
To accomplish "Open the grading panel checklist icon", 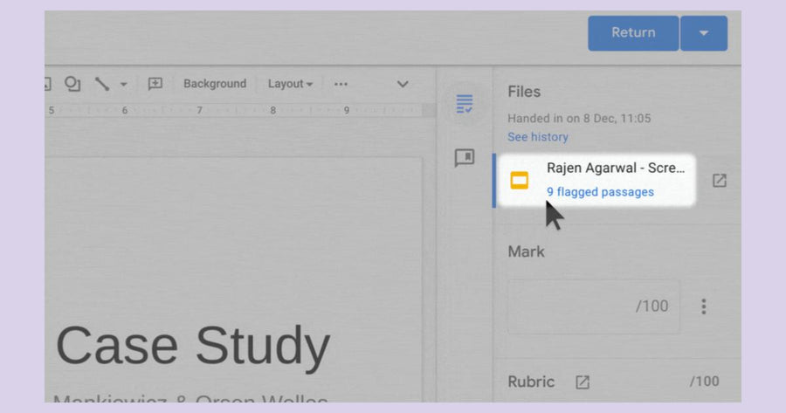I will click(465, 104).
